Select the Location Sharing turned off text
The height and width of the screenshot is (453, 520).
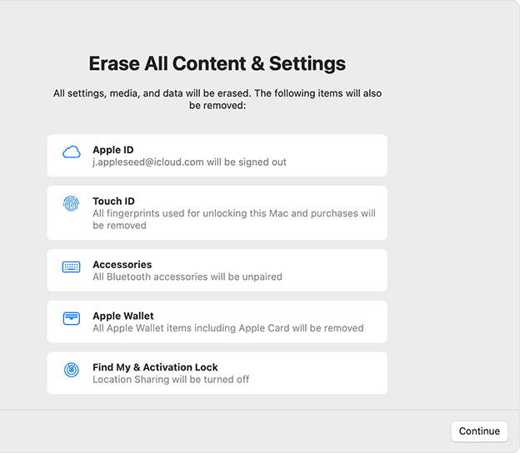[171, 380]
